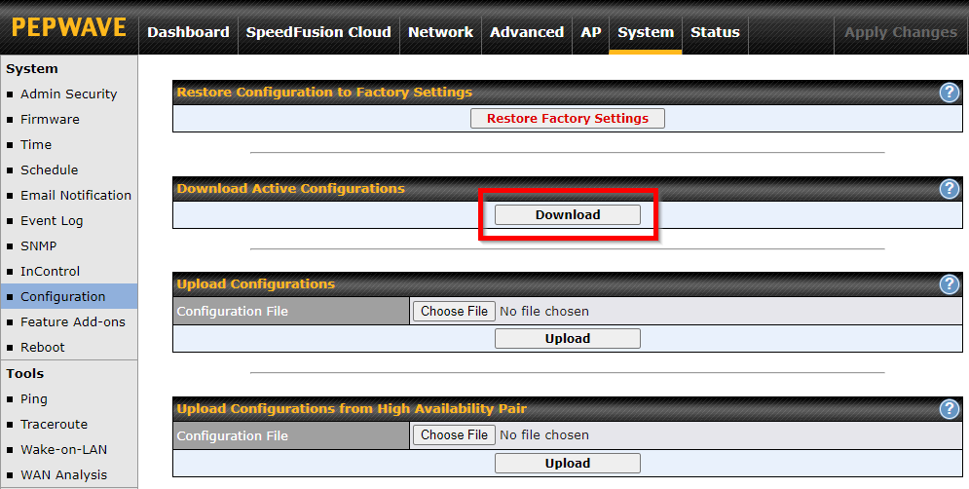Open Feature Add-ons sidebar item

point(73,322)
